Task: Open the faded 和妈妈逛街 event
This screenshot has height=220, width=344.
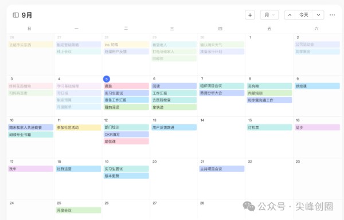Action: tap(31, 93)
